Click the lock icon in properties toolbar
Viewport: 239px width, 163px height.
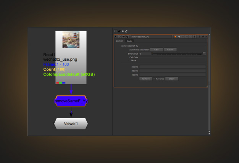point(119,31)
